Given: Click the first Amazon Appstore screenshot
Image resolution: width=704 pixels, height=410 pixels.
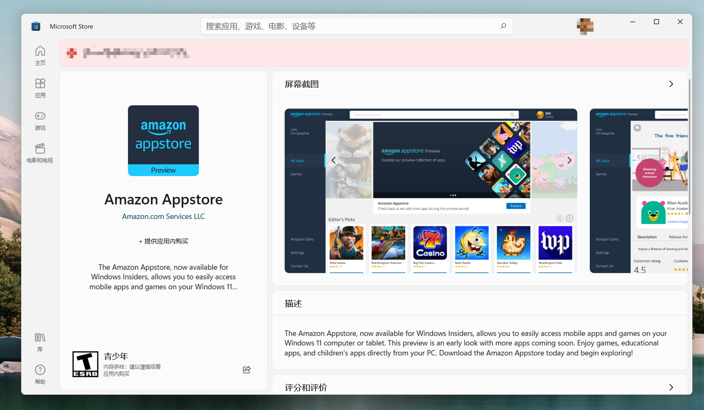Looking at the screenshot, I should click(430, 191).
